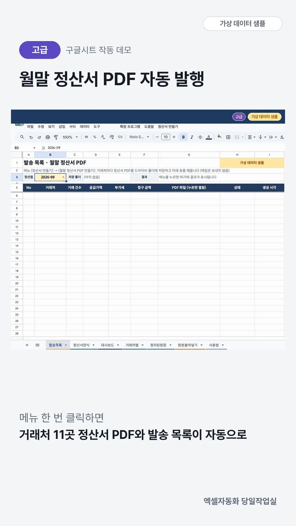Open the 수정 menu

click(41, 127)
